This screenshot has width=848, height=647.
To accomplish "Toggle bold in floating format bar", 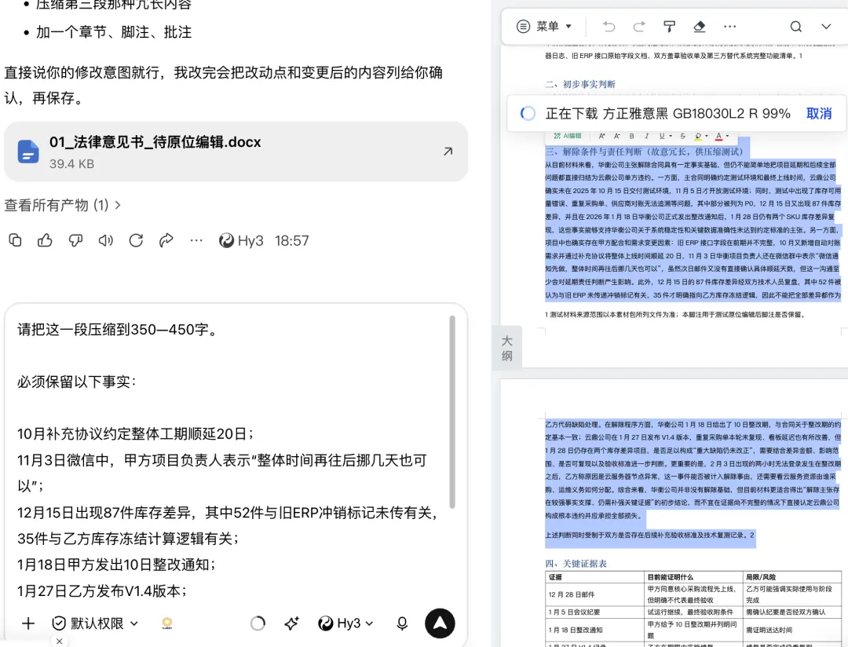I will tap(631, 136).
